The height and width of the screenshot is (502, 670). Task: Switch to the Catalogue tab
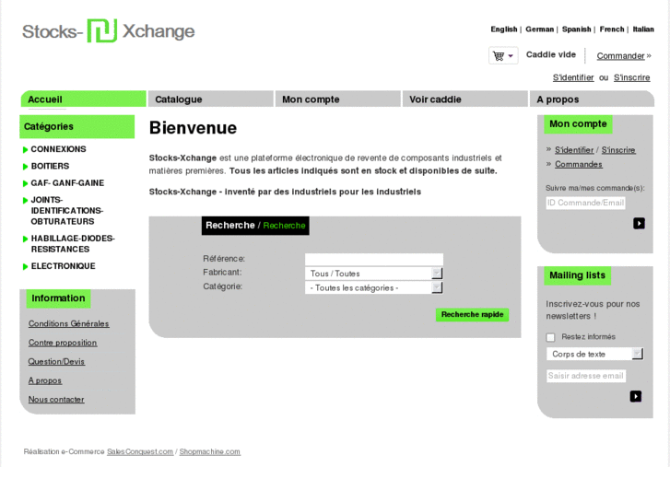(211, 99)
